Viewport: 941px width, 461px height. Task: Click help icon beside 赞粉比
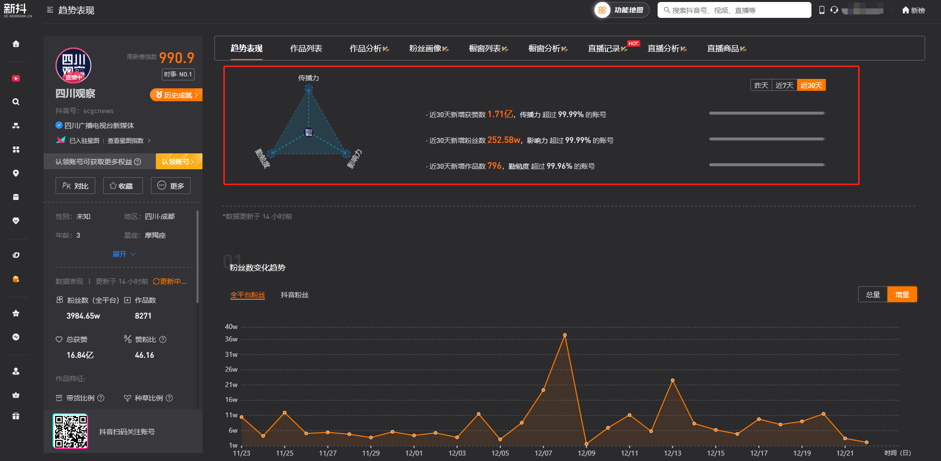click(163, 339)
